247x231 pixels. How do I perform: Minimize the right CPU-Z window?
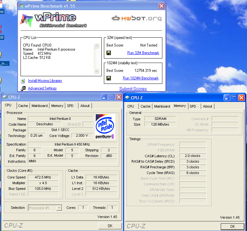[x=226, y=98]
